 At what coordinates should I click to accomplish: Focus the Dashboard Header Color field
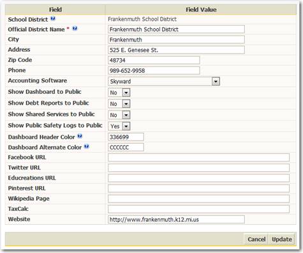pyautogui.click(x=126, y=137)
